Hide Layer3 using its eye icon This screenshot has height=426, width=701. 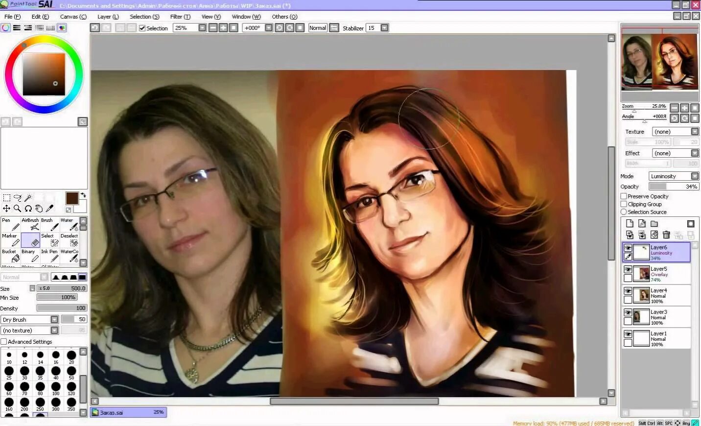628,312
